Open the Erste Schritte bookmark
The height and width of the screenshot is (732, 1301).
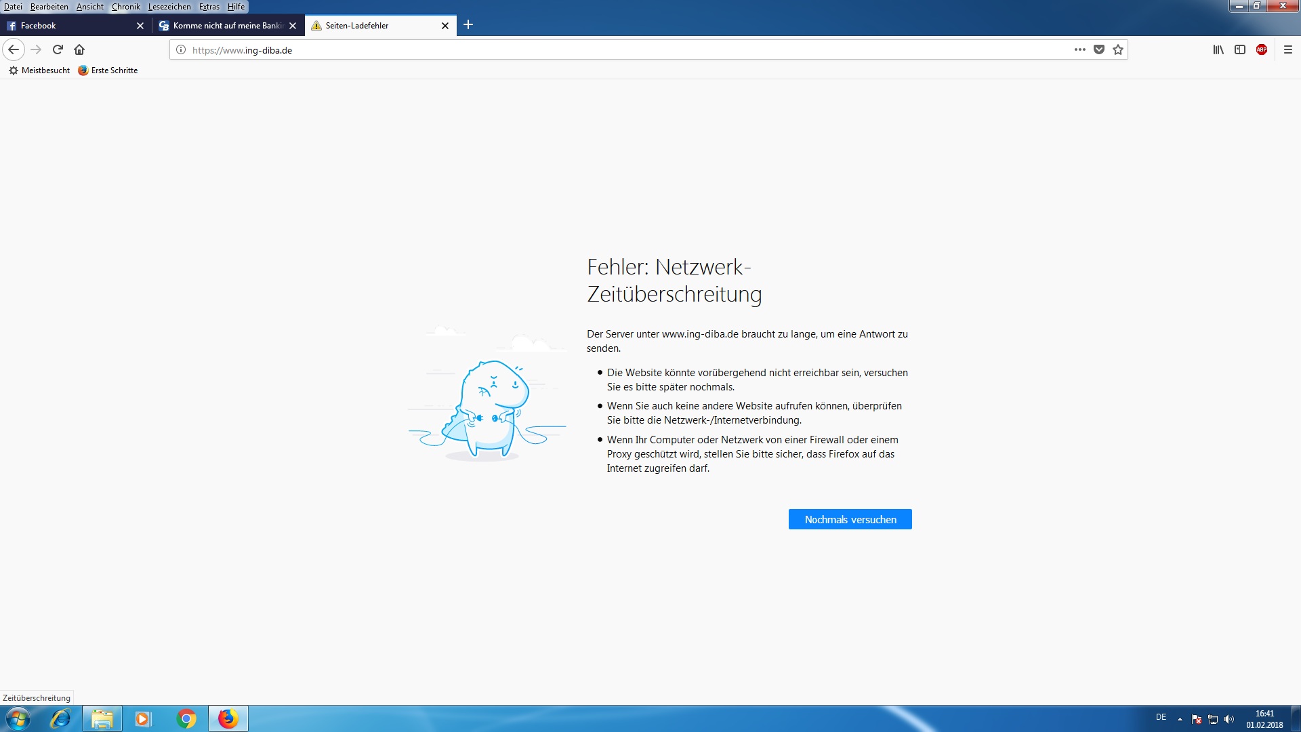click(108, 70)
